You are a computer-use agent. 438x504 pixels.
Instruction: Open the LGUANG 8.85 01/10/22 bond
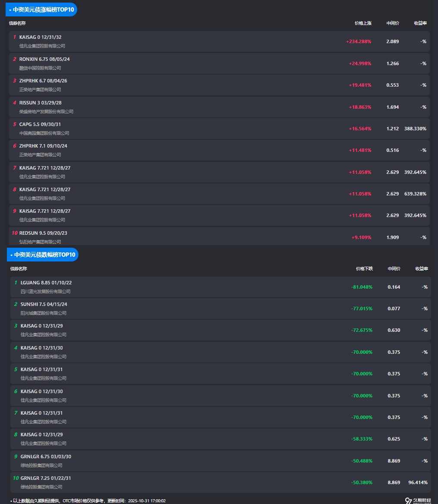46,283
